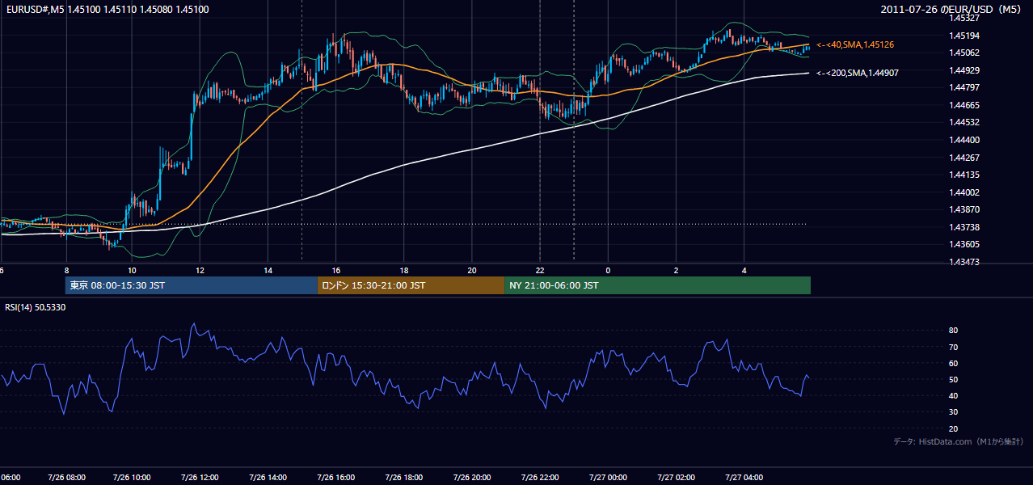
Task: Click price axis value 1.44002
Action: (964, 192)
